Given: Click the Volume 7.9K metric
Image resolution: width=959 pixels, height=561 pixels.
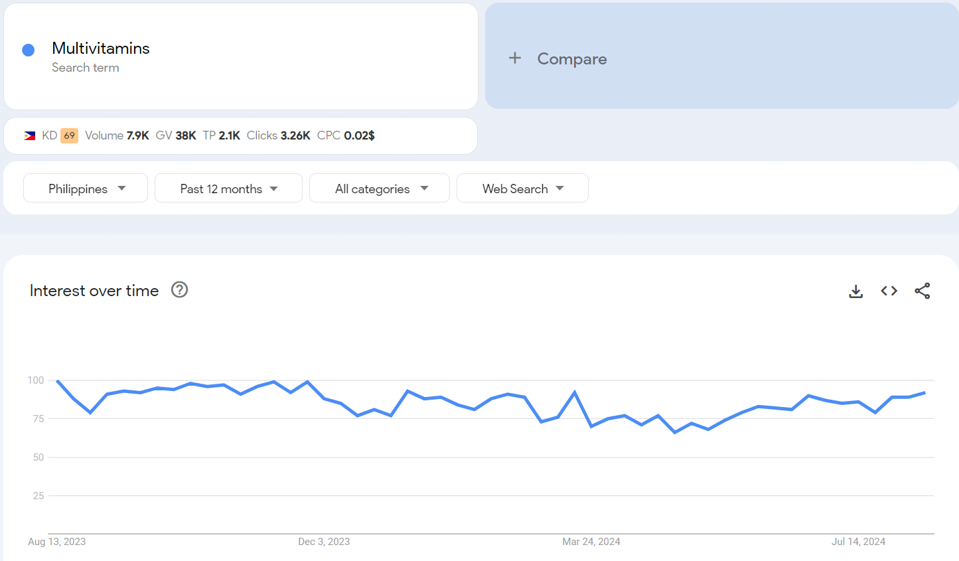Looking at the screenshot, I should coord(117,135).
